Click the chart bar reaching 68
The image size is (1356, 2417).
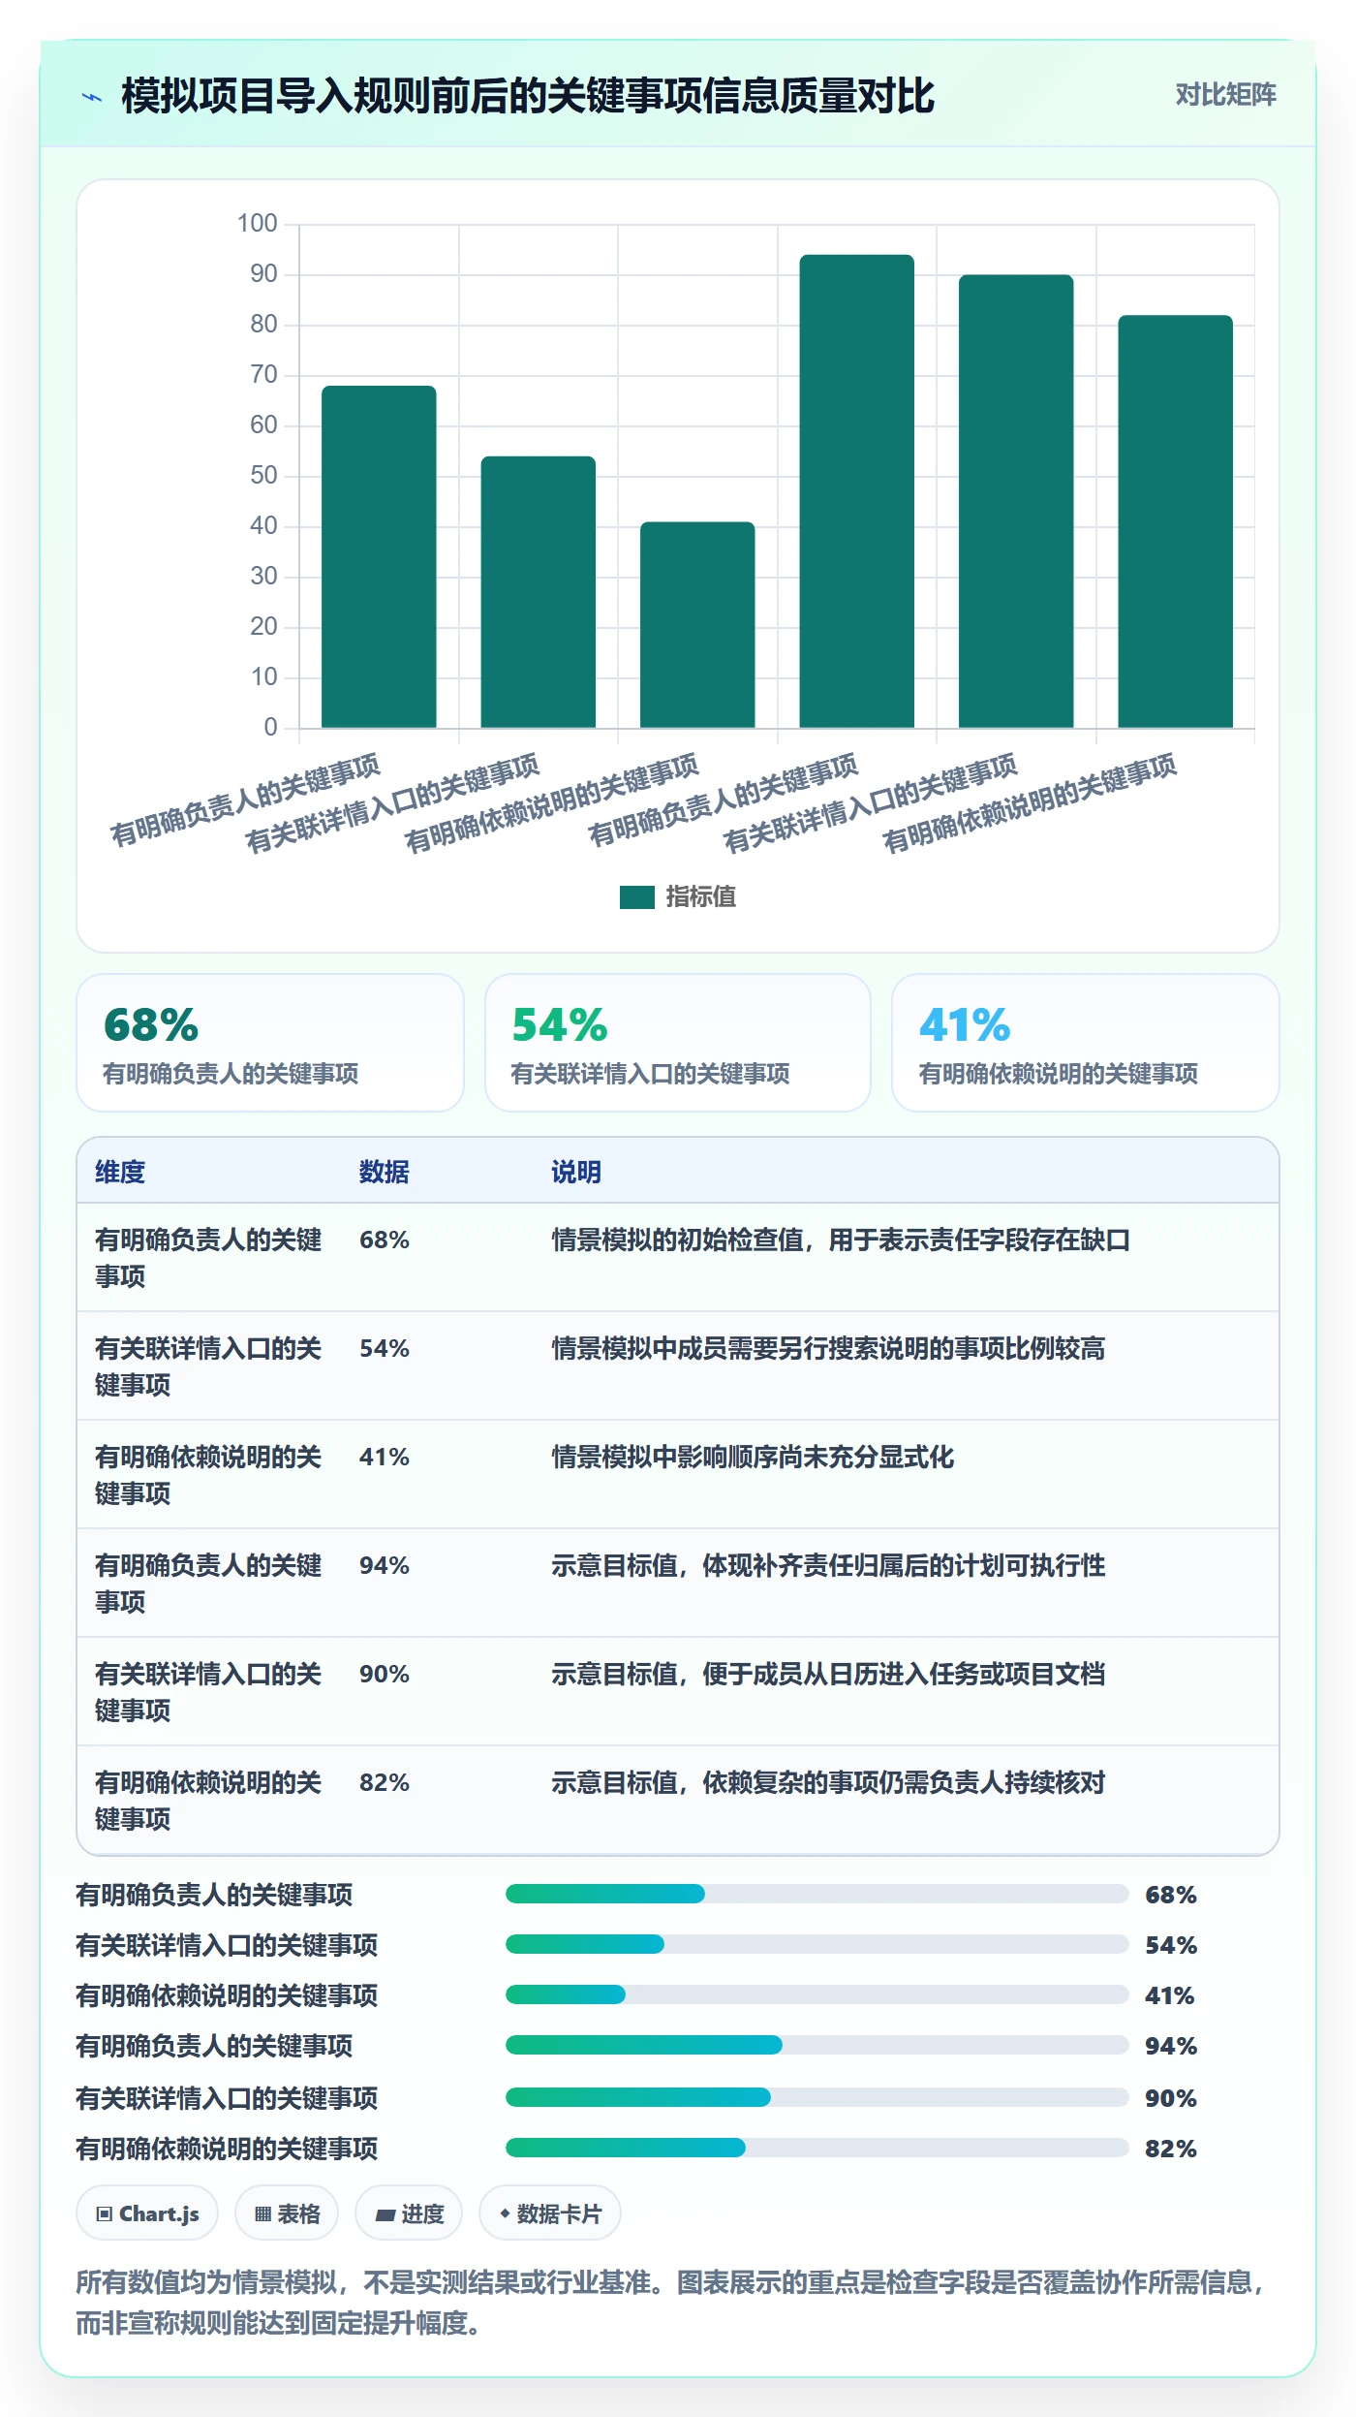pos(379,556)
